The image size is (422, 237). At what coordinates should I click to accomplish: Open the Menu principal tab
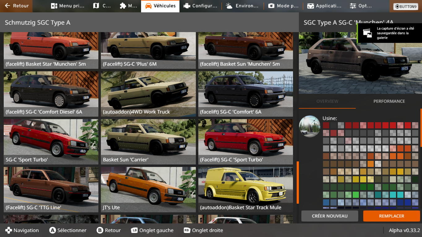[x=67, y=6]
